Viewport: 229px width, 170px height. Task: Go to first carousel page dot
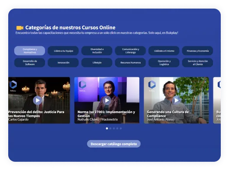107,129
